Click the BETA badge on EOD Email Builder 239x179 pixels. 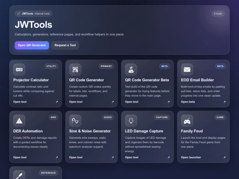[220, 66]
